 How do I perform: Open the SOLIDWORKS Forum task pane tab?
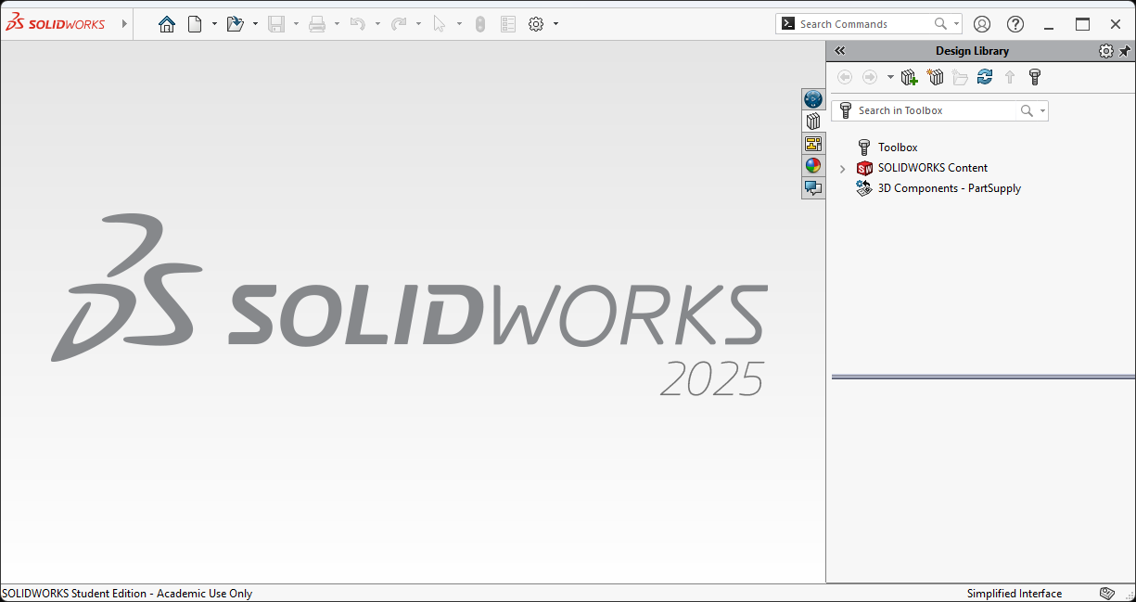point(813,188)
